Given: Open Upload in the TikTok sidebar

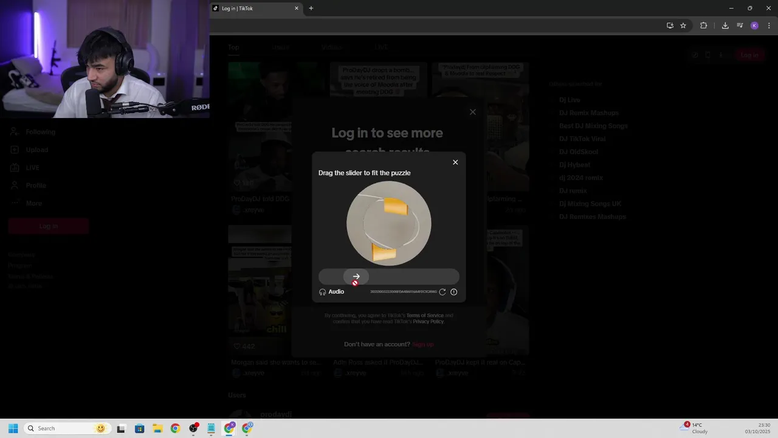Looking at the screenshot, I should pos(29,150).
